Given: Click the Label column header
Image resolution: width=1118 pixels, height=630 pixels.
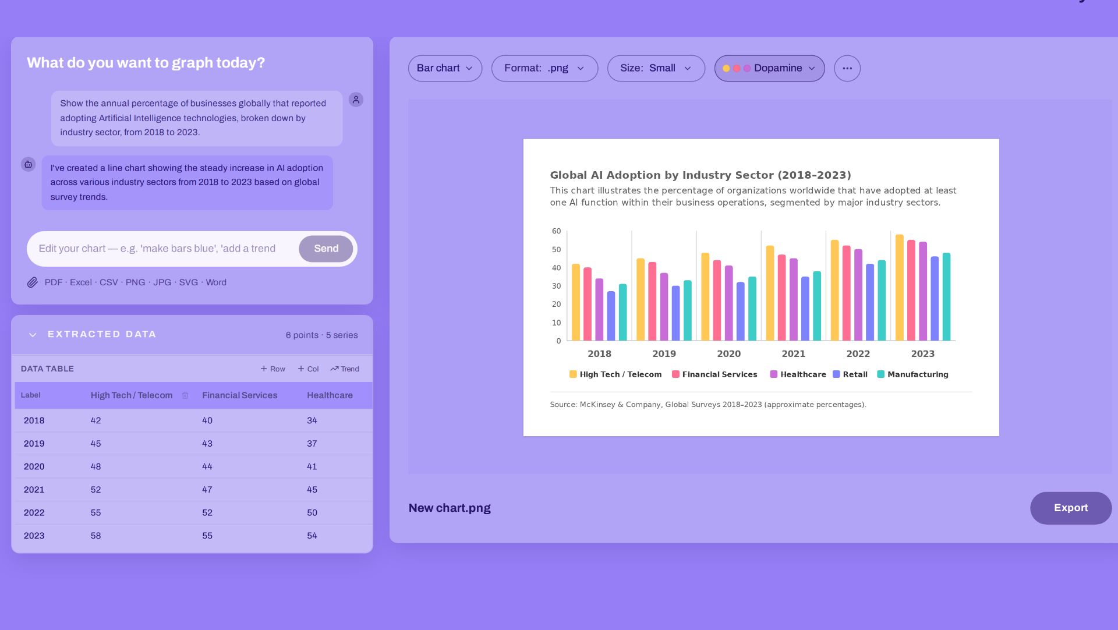Looking at the screenshot, I should point(31,395).
